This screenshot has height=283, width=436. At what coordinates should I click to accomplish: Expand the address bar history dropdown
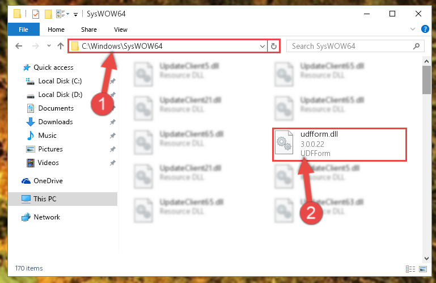coord(262,46)
